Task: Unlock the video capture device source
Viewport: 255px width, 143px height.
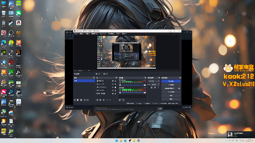Action: (115, 87)
